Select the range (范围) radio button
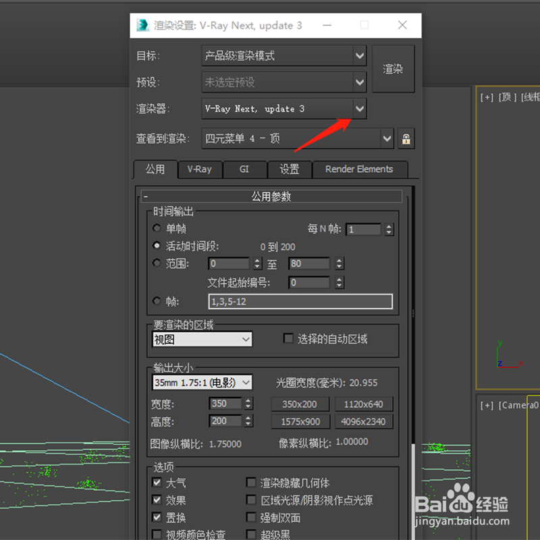 pos(157,263)
